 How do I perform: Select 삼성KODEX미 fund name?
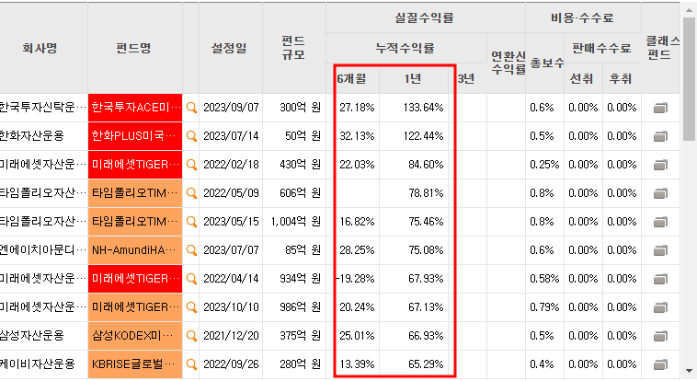[135, 336]
